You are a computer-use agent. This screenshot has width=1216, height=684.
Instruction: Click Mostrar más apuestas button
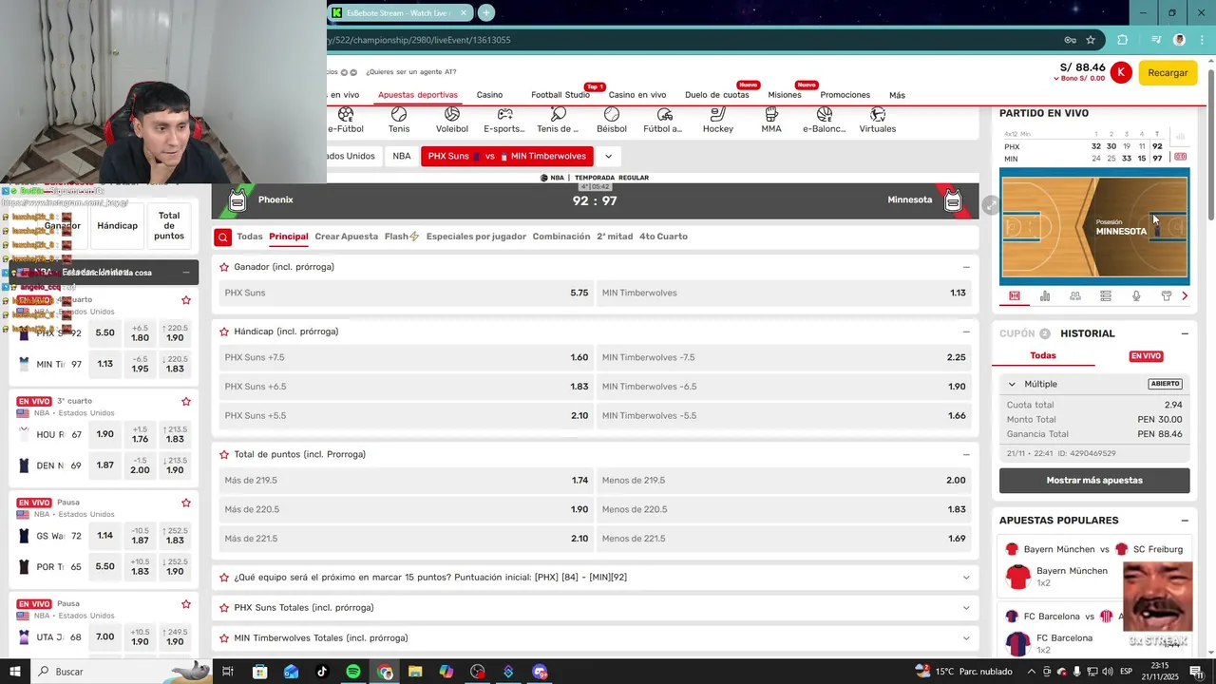point(1094,481)
